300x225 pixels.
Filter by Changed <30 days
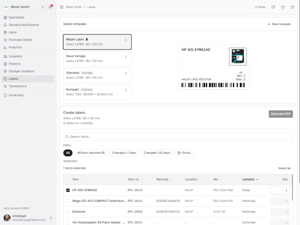click(156, 152)
